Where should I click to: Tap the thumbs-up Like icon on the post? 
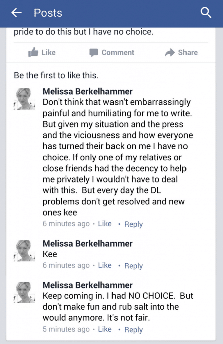pyautogui.click(x=33, y=52)
